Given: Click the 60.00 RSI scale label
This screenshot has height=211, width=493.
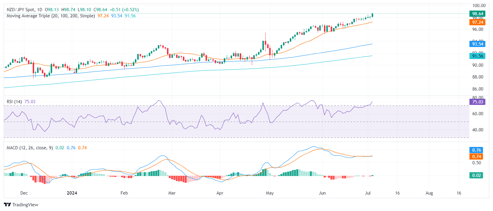Looking at the screenshot, I should (x=478, y=114).
